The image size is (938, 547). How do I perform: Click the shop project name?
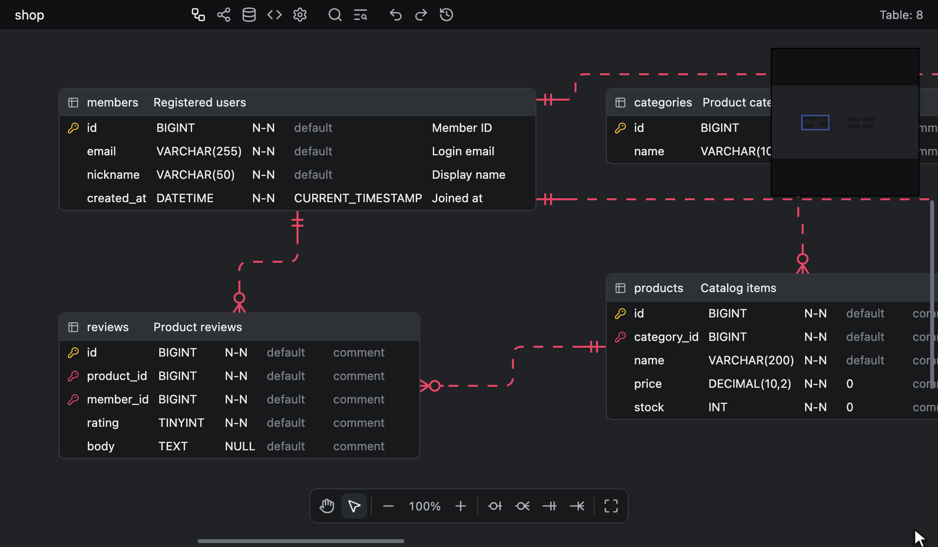pos(29,15)
